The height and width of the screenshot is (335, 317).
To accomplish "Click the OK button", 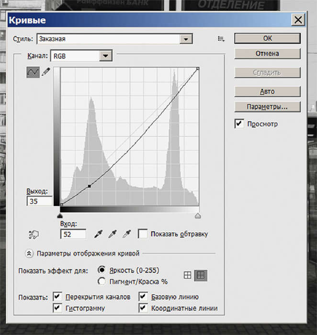I will [x=267, y=38].
